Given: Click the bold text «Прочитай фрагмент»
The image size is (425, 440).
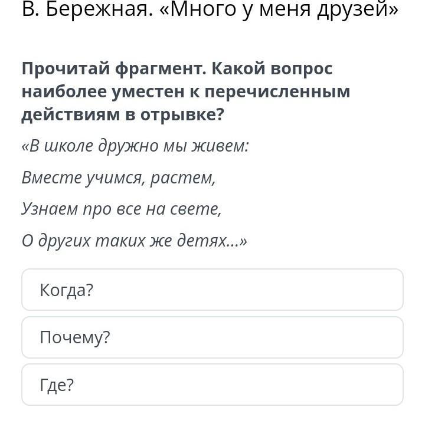Looking at the screenshot, I should click(x=114, y=68).
